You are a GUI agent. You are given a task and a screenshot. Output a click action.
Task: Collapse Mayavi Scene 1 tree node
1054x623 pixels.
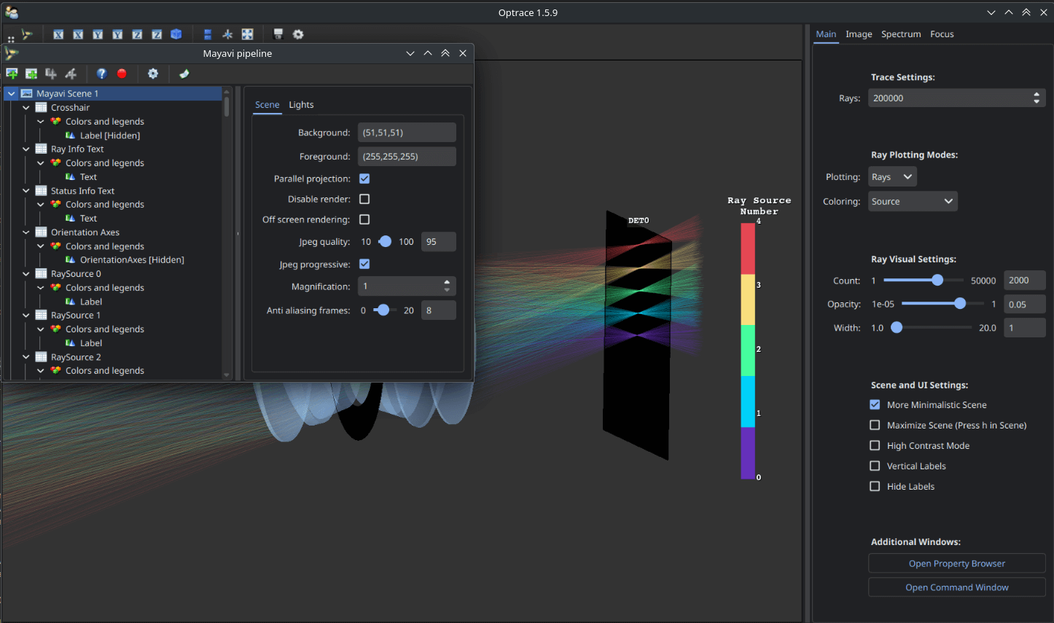pos(12,93)
